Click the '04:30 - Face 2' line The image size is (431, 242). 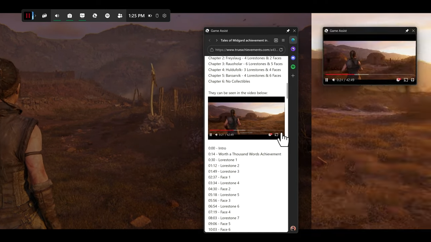coord(219,189)
